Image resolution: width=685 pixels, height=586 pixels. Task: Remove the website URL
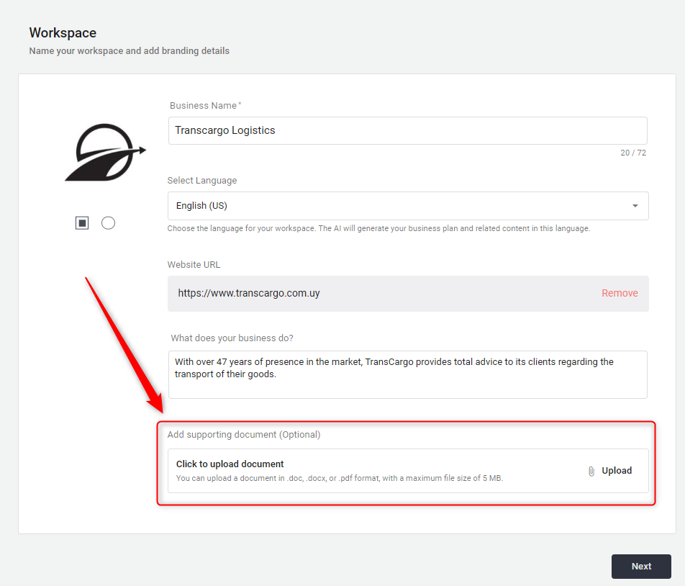(x=620, y=293)
